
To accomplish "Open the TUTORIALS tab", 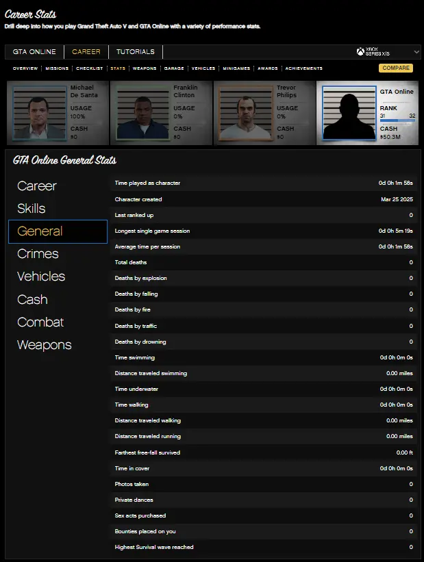I will pos(135,51).
